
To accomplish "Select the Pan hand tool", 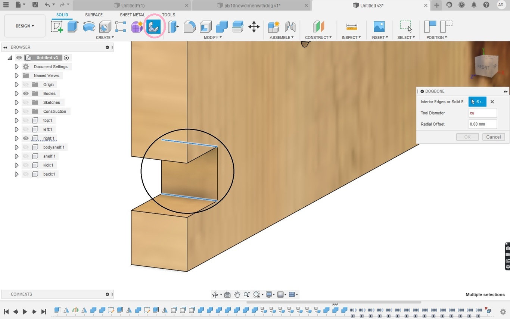I will 237,294.
